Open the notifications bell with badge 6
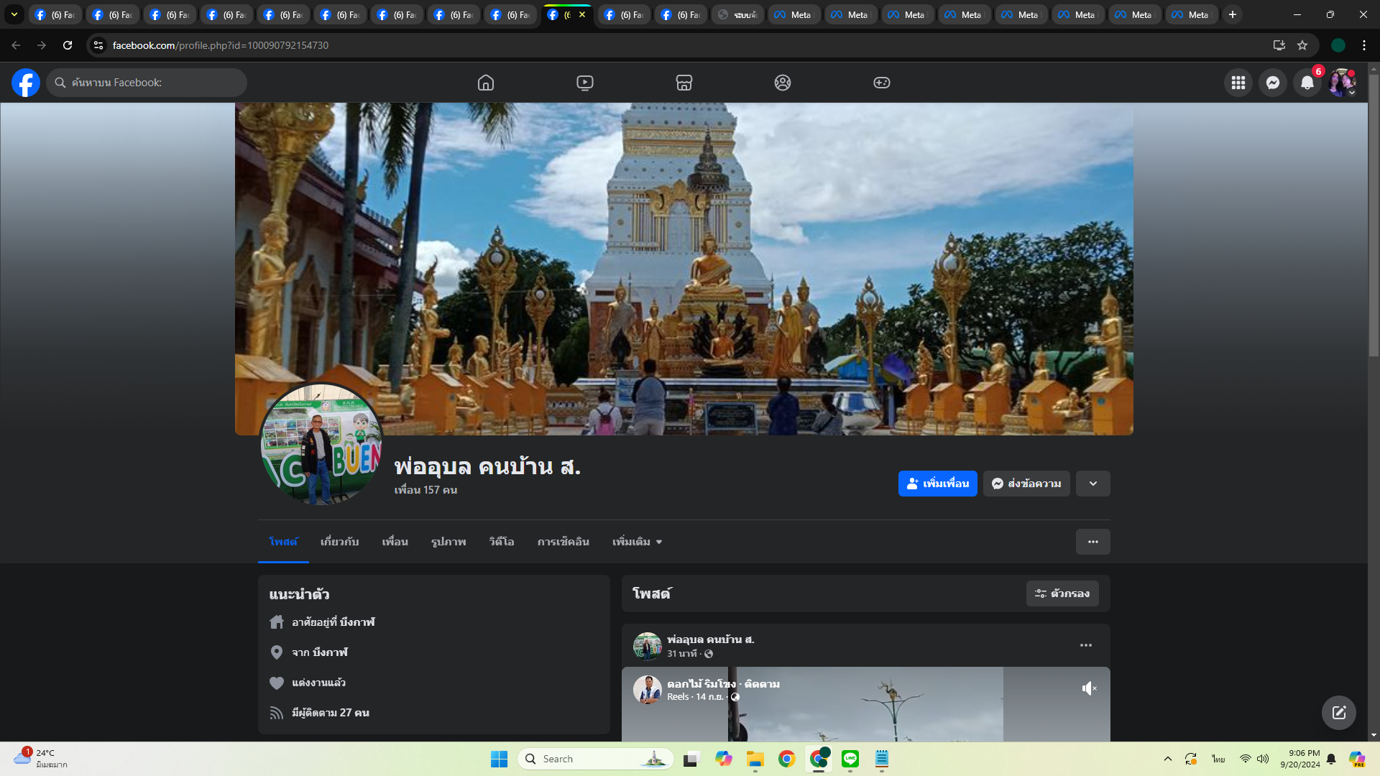Viewport: 1380px width, 776px height. pos(1307,83)
